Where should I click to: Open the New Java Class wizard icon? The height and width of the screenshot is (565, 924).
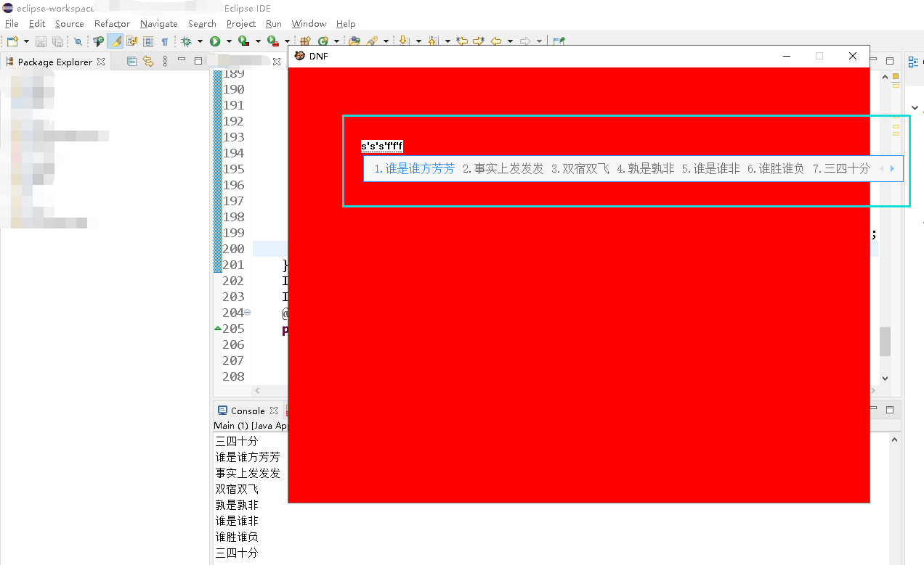pyautogui.click(x=323, y=41)
